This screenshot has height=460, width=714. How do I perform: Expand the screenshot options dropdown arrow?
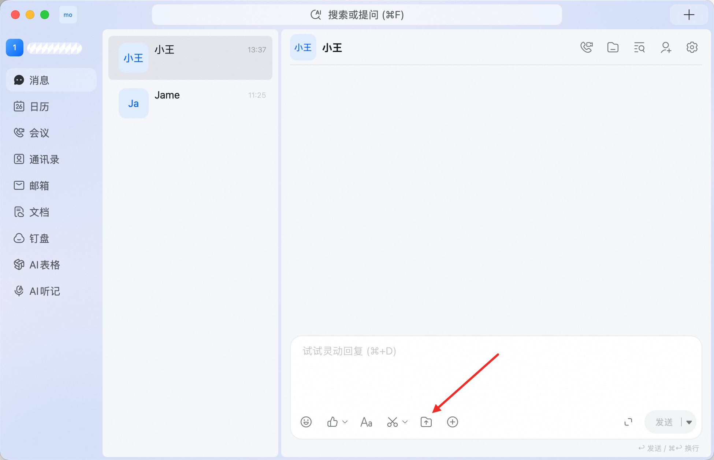(405, 422)
